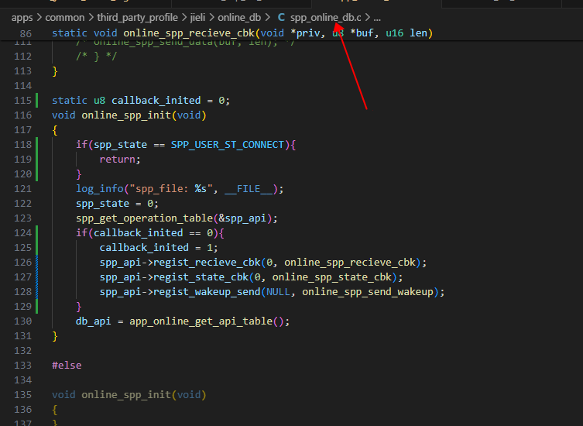Click 'NULL' argument on line 128
Viewport: 583px width, 426px height.
tap(278, 292)
